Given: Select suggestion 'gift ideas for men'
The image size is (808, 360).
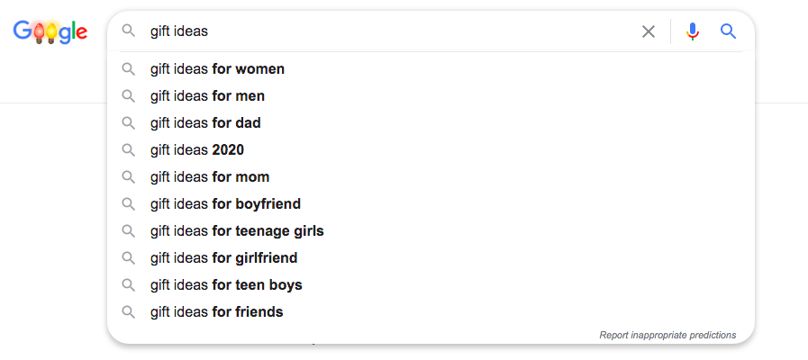Looking at the screenshot, I should (207, 96).
